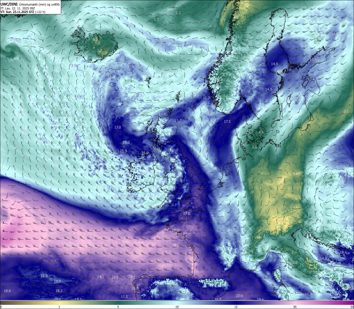Screen dimensions: 354x309
Task: Click the map value "12.3"
Action: (x=126, y=142)
